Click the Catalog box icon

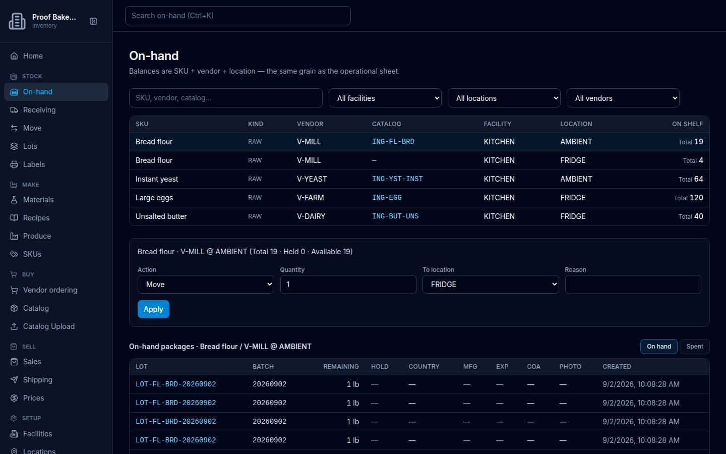(14, 308)
